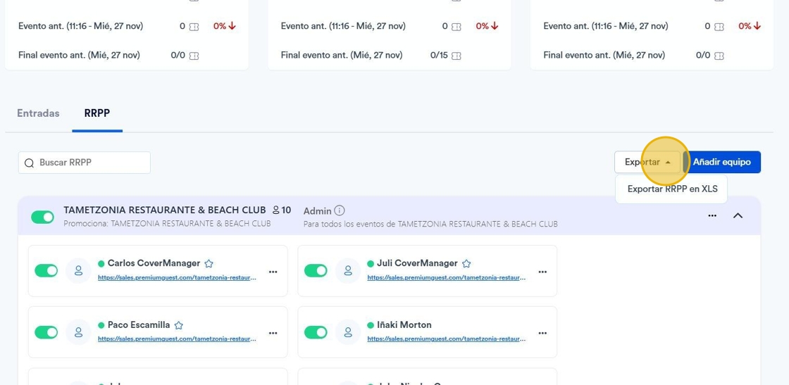Viewport: 789px width, 385px height.
Task: Select the RRPP tab
Action: 97,113
